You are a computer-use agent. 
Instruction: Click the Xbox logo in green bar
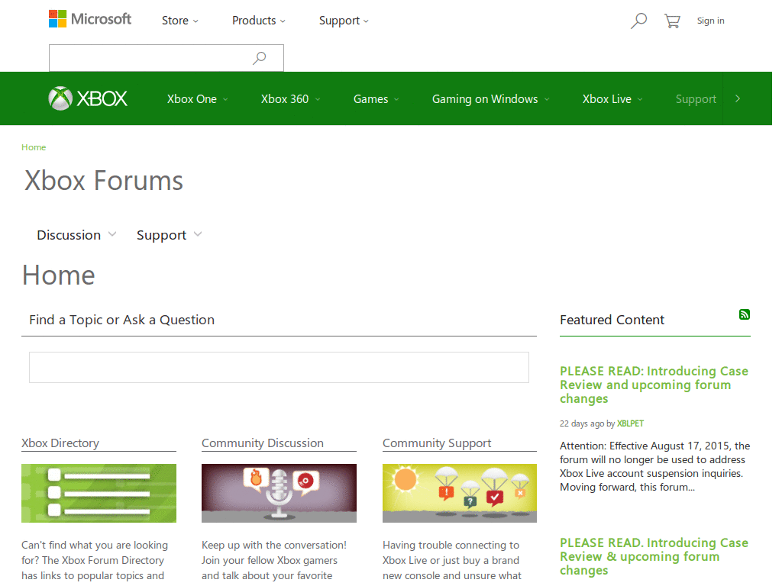(88, 98)
